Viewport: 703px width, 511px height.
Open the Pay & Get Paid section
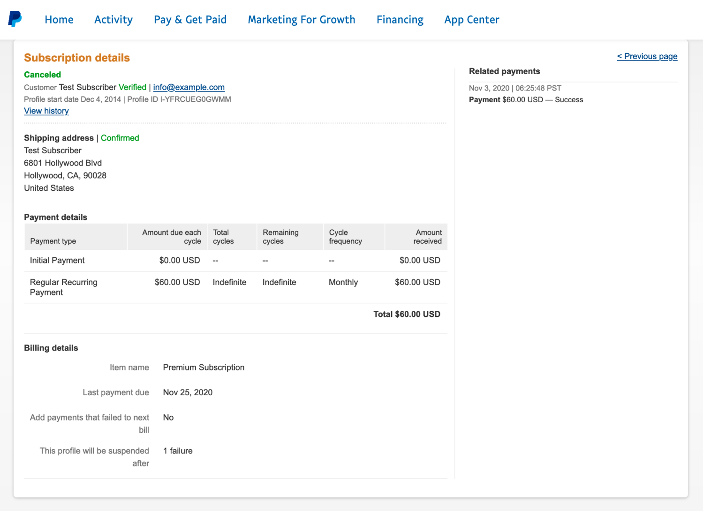pyautogui.click(x=190, y=19)
